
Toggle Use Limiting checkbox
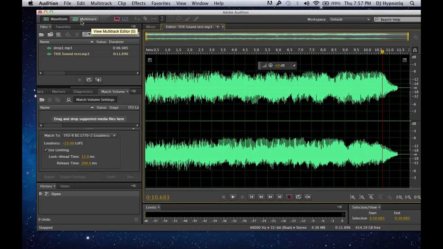(x=46, y=150)
